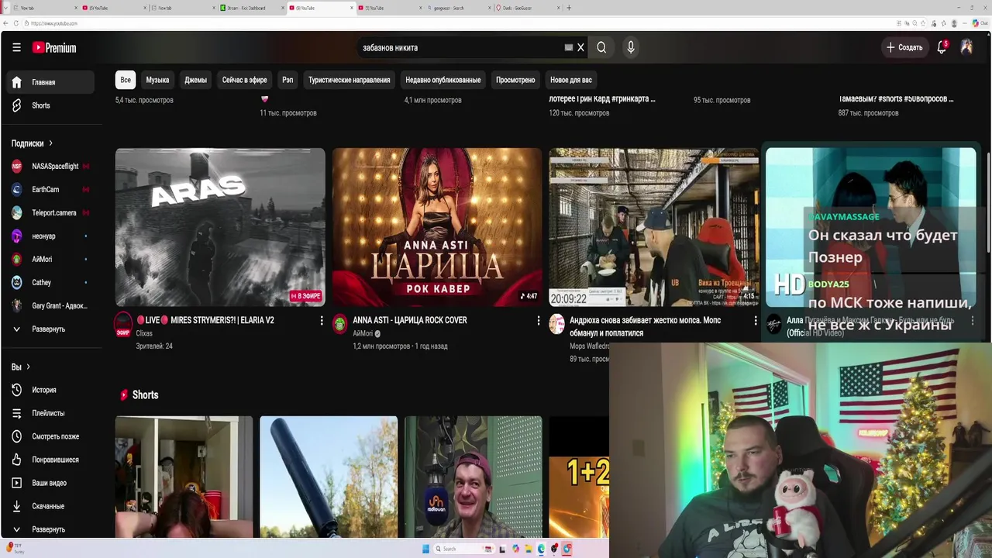Screen dimensions: 992x558
Task: Open options menu for ANNA ASTI video
Action: point(539,320)
